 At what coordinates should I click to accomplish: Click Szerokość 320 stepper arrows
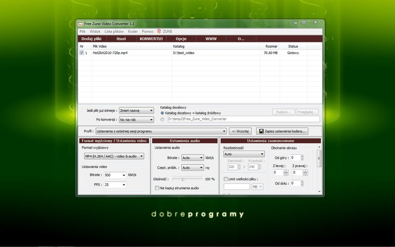(x=239, y=167)
